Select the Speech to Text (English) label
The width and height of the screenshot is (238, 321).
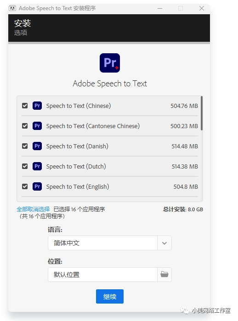click(78, 186)
